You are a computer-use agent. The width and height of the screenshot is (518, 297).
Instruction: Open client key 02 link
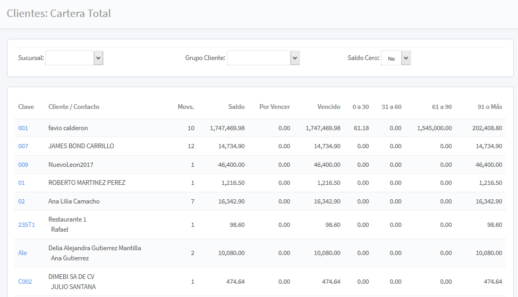click(x=21, y=201)
